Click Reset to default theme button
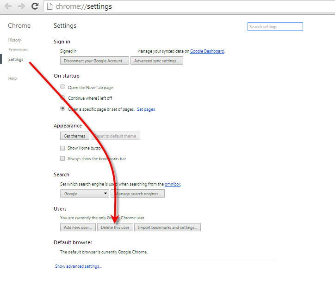Image resolution: width=335 pixels, height=283 pixels. pyautogui.click(x=115, y=136)
